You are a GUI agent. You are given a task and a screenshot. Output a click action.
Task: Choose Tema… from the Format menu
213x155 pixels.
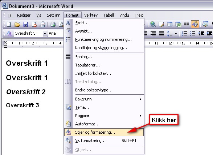pyautogui.click(x=104, y=107)
